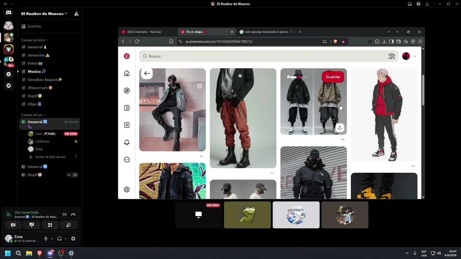Open Discord noise suppression settings
Viewport: 461px width, 259px height.
point(64,214)
